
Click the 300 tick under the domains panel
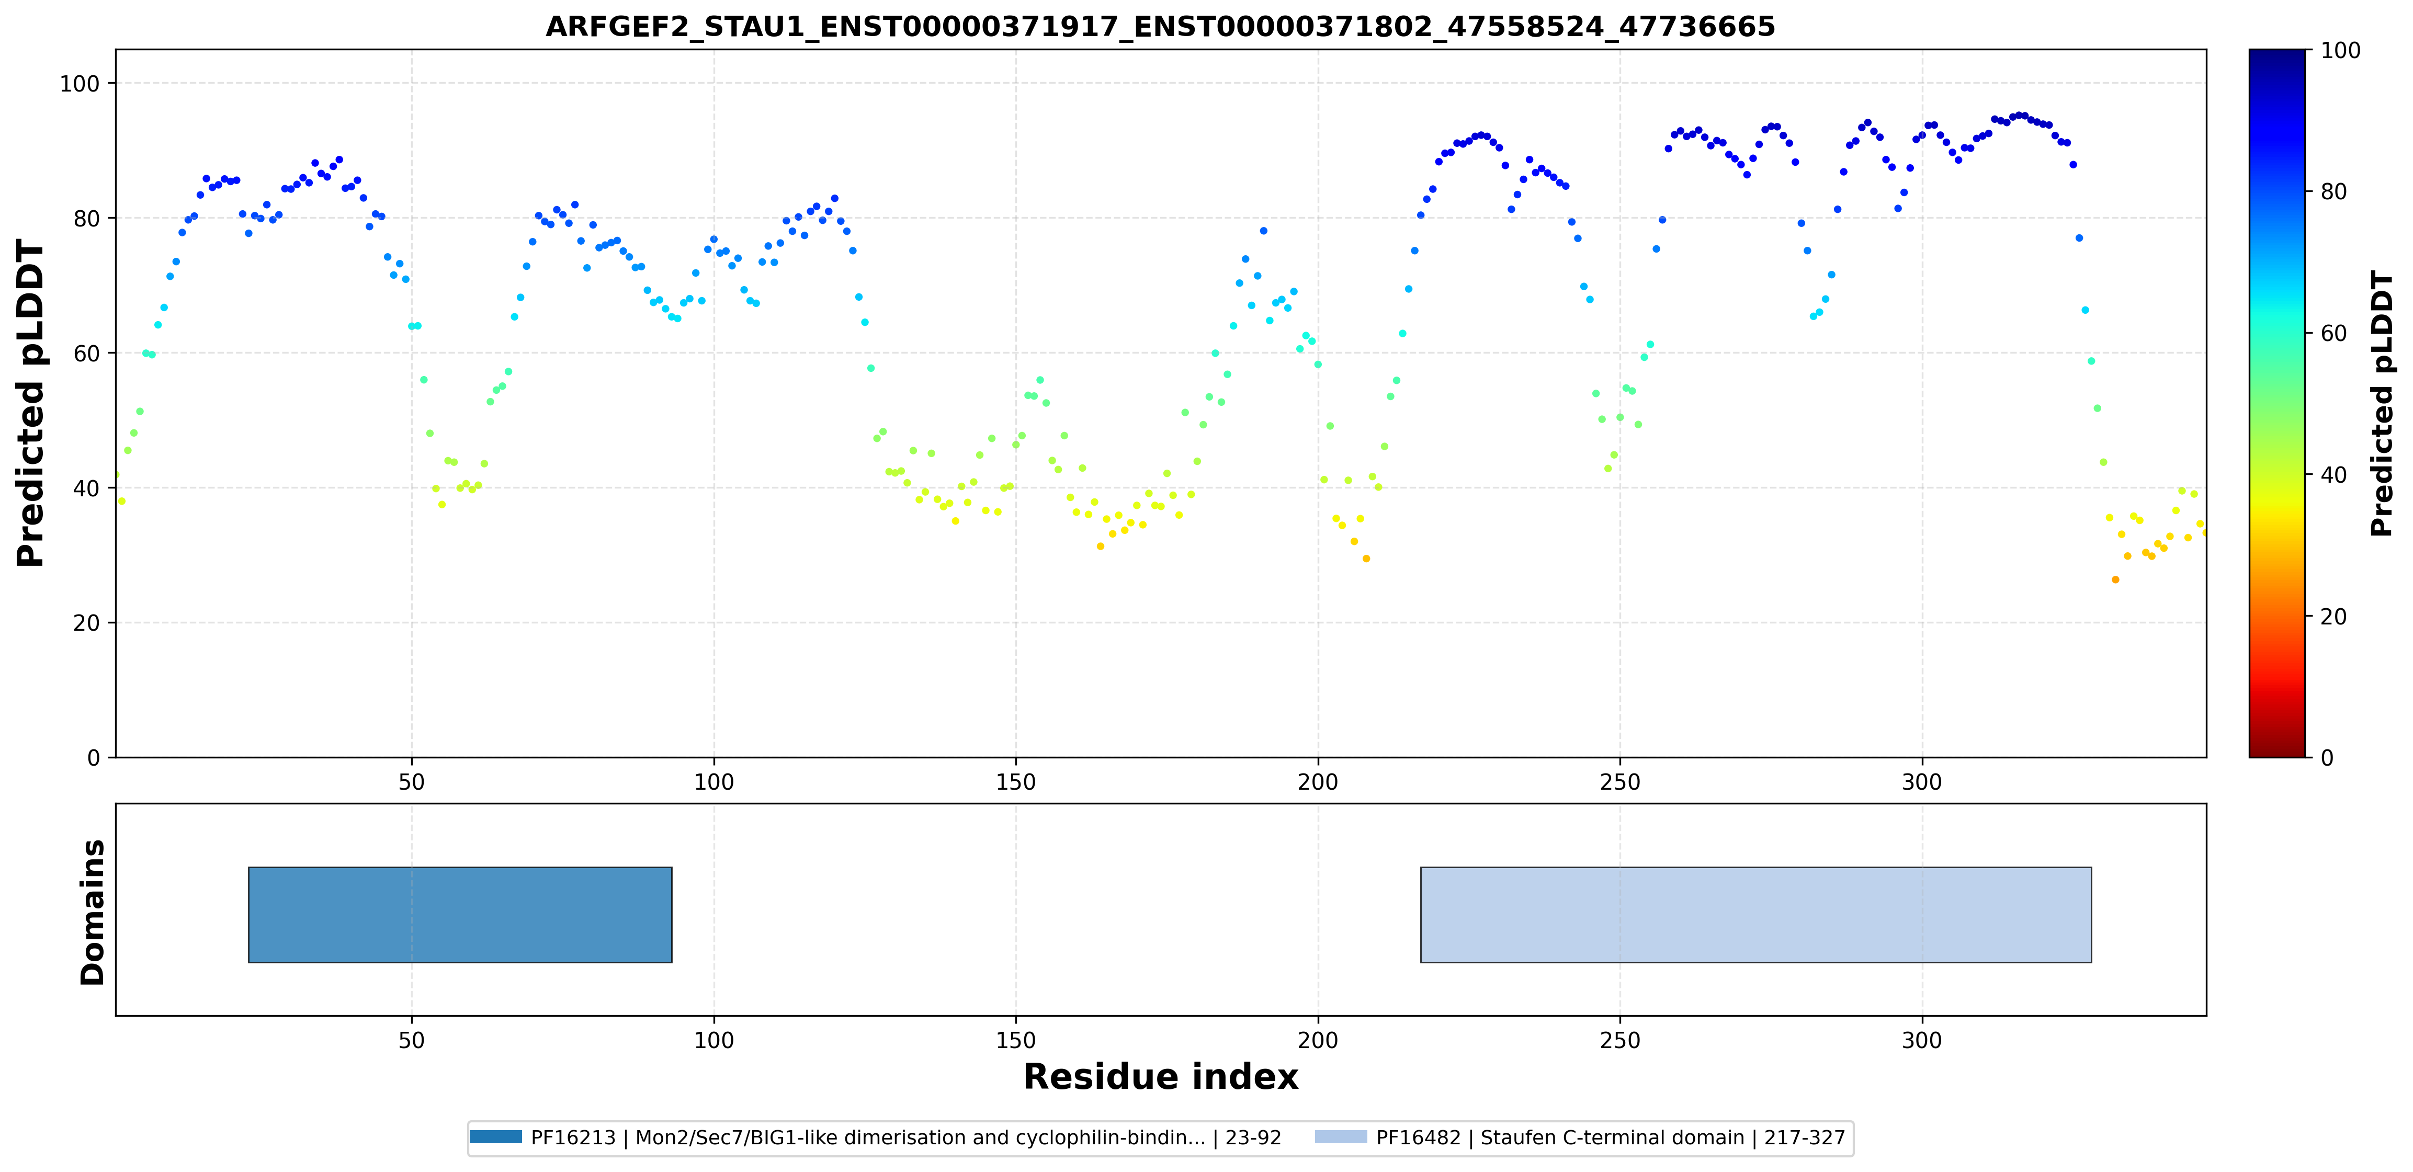1922,1040
